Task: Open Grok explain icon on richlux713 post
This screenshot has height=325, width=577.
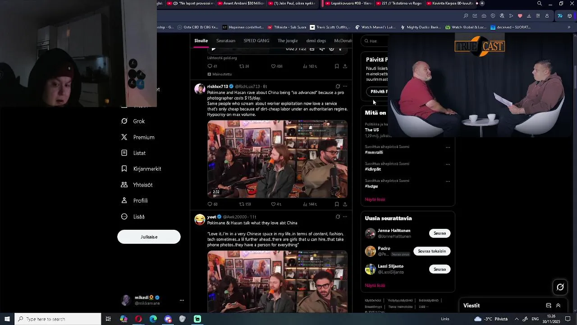Action: (338, 86)
